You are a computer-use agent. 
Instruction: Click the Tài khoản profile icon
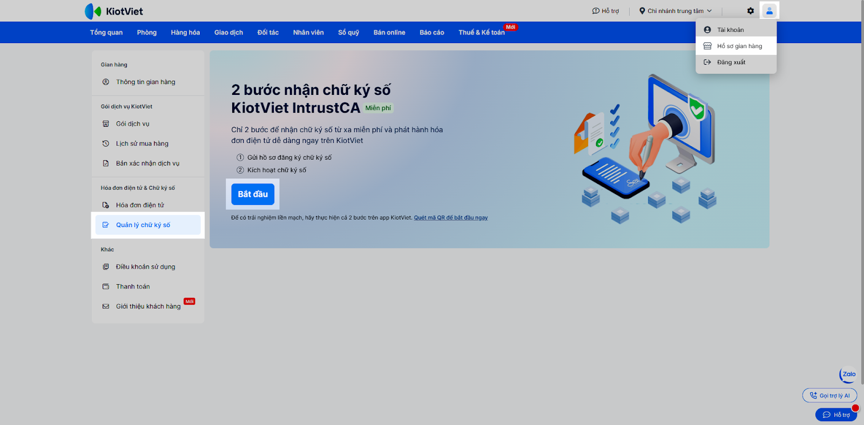coord(707,30)
